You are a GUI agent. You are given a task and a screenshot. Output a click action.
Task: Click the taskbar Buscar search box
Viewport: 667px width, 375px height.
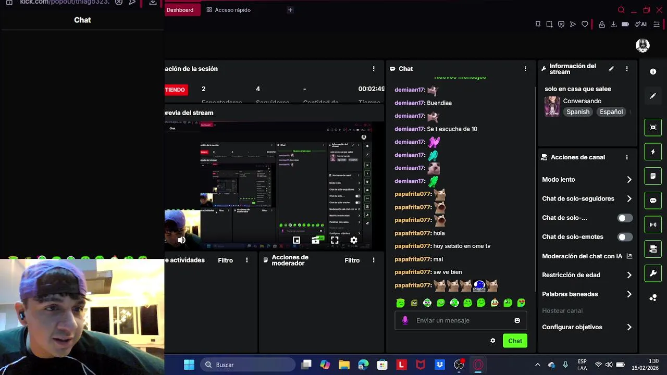click(248, 365)
